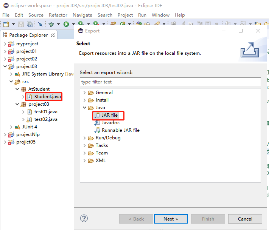Select Runnable JAR file label
This screenshot has height=230, width=269.
pyautogui.click(x=121, y=130)
